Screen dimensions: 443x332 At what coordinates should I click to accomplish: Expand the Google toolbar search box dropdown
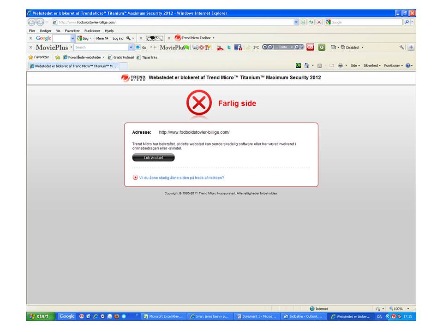click(72, 38)
